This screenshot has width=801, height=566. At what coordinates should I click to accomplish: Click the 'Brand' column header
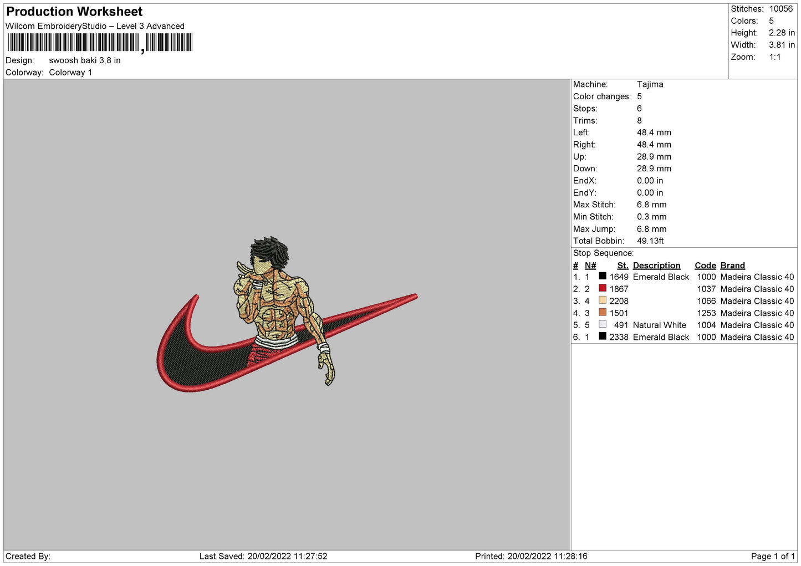coord(733,266)
